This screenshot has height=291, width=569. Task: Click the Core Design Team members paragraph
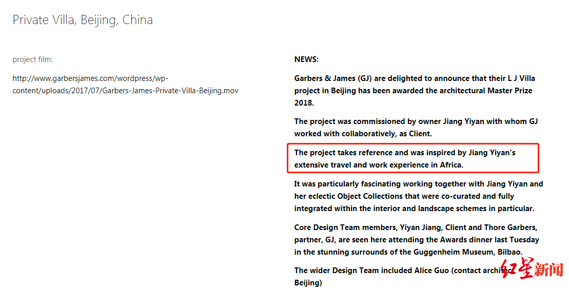(x=417, y=240)
